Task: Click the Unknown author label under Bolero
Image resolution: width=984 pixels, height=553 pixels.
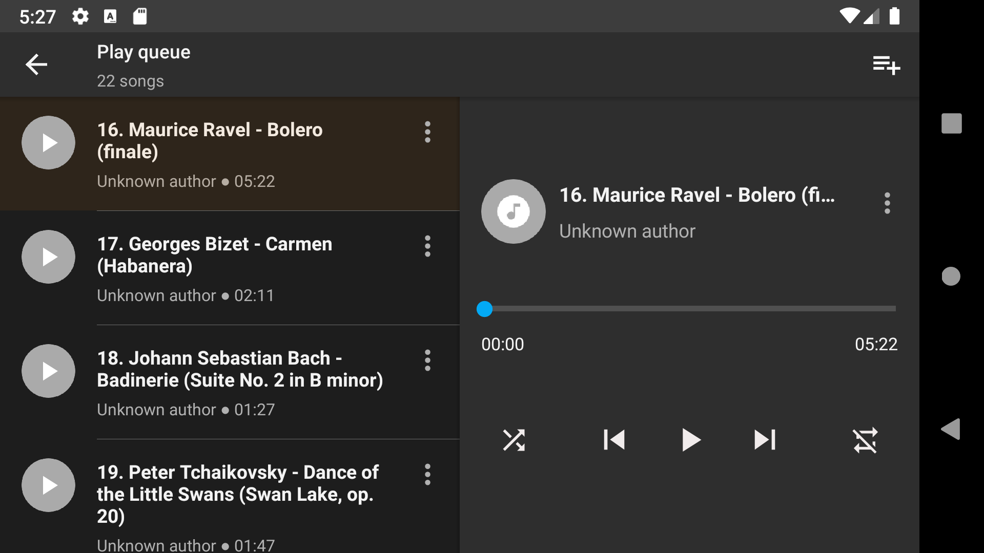Action: point(155,181)
